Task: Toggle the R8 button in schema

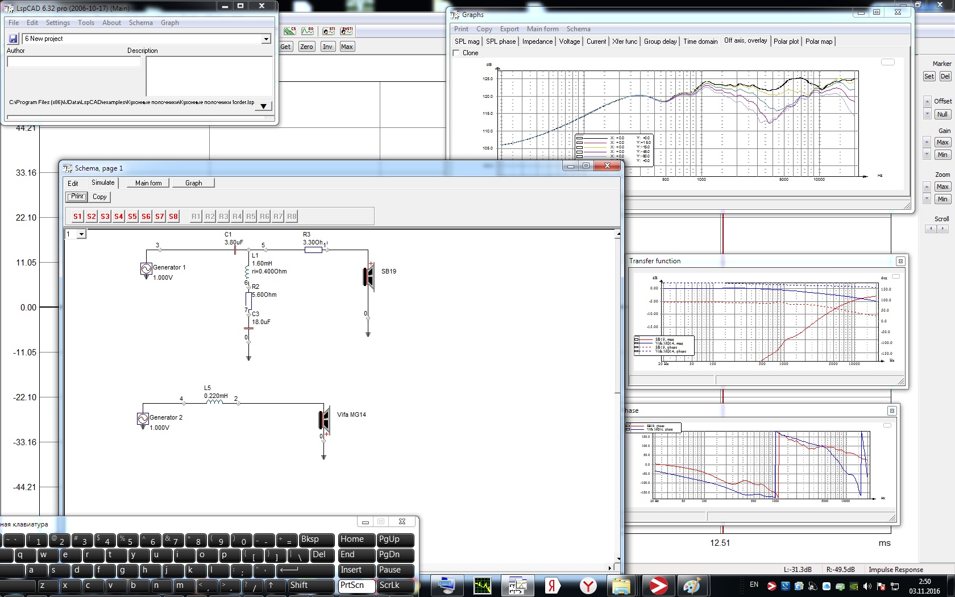Action: point(292,217)
